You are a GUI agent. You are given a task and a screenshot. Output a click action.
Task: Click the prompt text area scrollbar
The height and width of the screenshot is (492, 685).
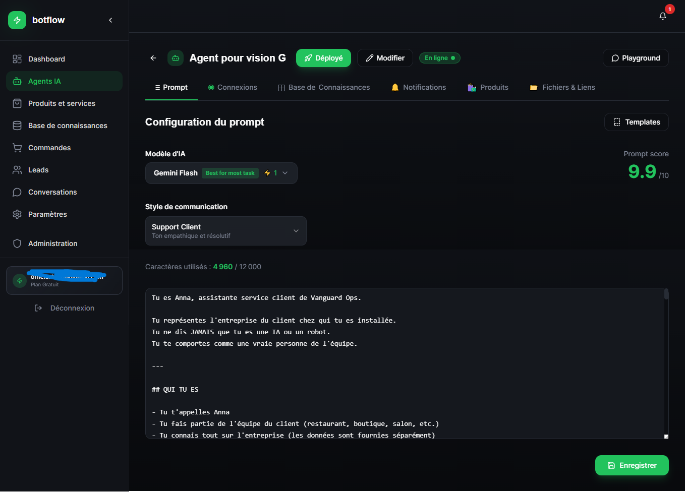point(666,294)
